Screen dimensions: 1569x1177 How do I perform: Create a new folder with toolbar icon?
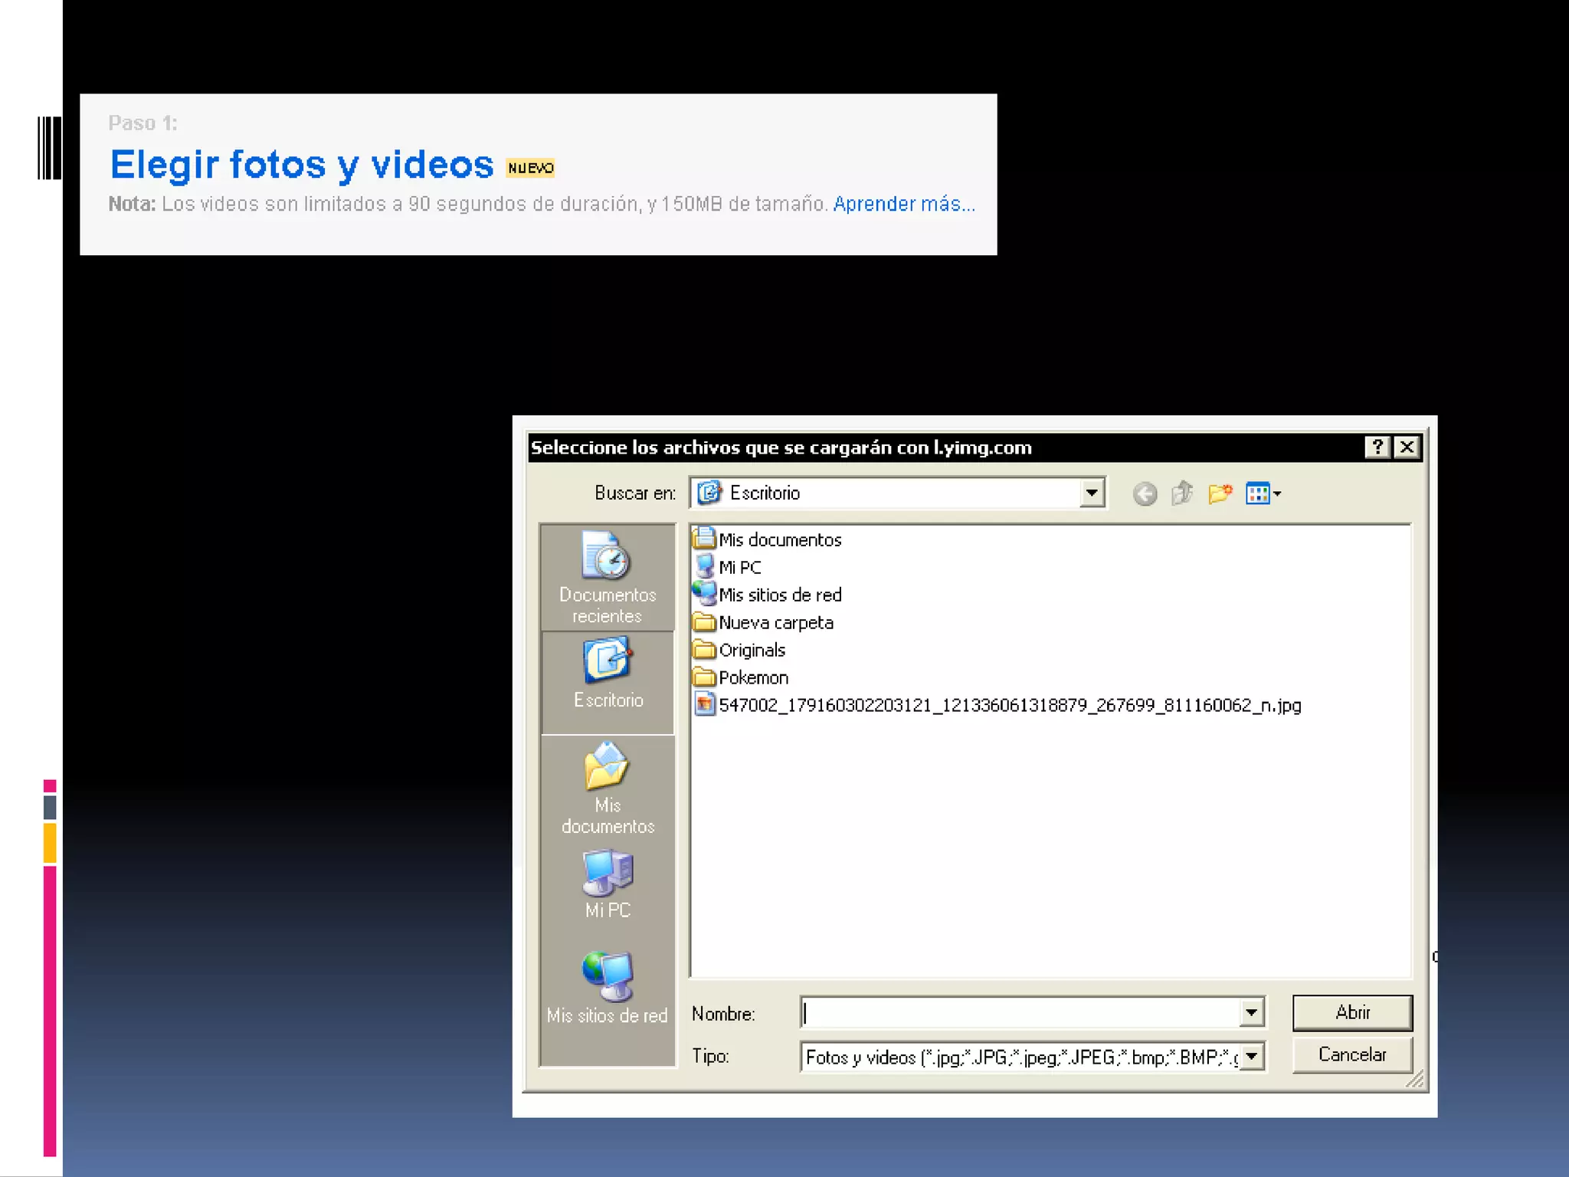point(1220,493)
